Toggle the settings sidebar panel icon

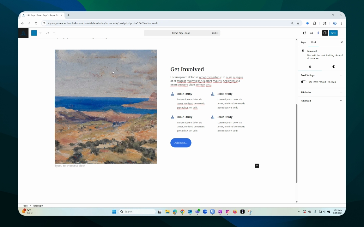click(x=325, y=33)
